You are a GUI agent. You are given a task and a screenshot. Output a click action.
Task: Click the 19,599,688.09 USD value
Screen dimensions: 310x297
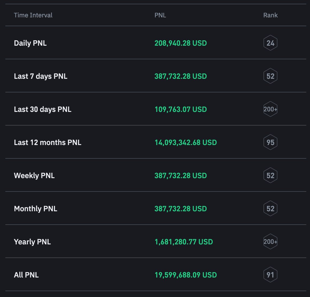186,275
